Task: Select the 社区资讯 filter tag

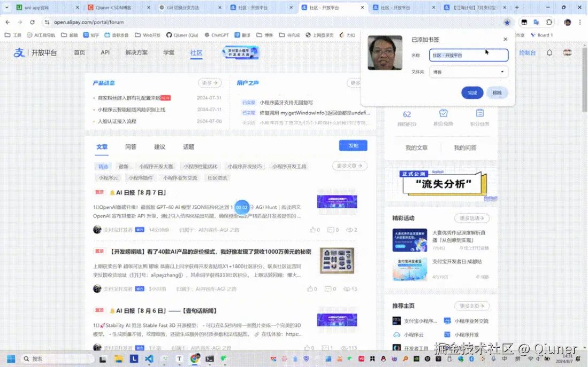Action: coord(218,178)
